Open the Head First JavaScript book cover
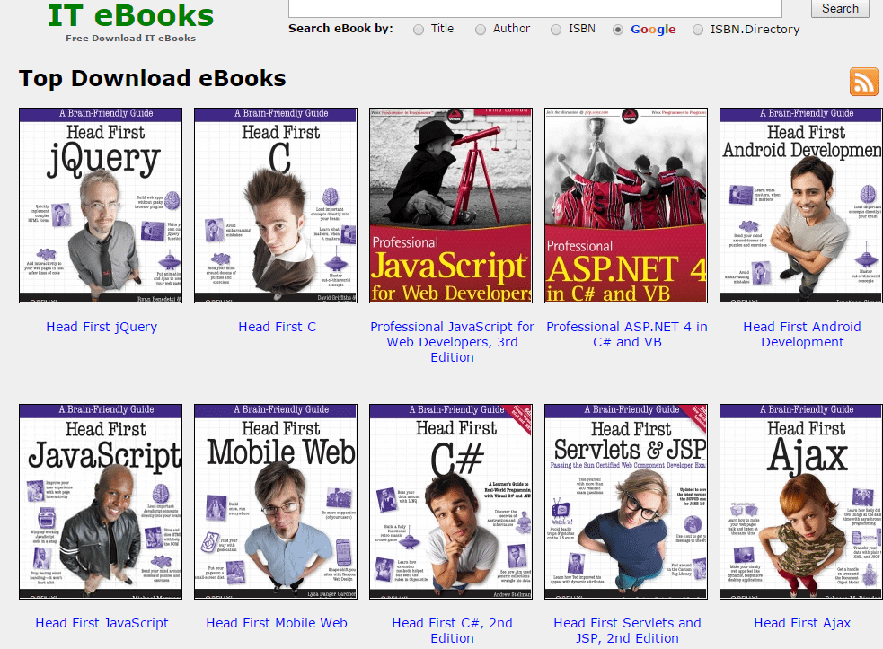This screenshot has height=649, width=883. click(x=101, y=502)
